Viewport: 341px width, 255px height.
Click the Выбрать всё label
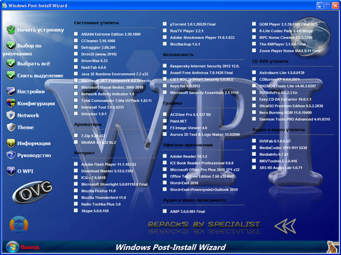coord(34,63)
